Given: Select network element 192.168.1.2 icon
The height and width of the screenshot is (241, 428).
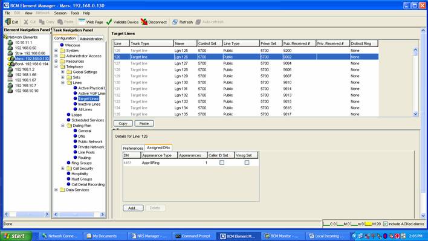Looking at the screenshot, I should pyautogui.click(x=10, y=69).
